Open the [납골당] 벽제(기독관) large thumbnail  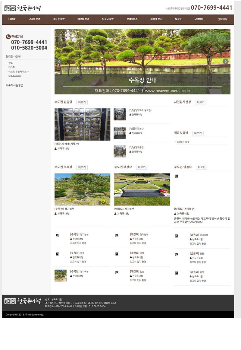tap(82, 124)
